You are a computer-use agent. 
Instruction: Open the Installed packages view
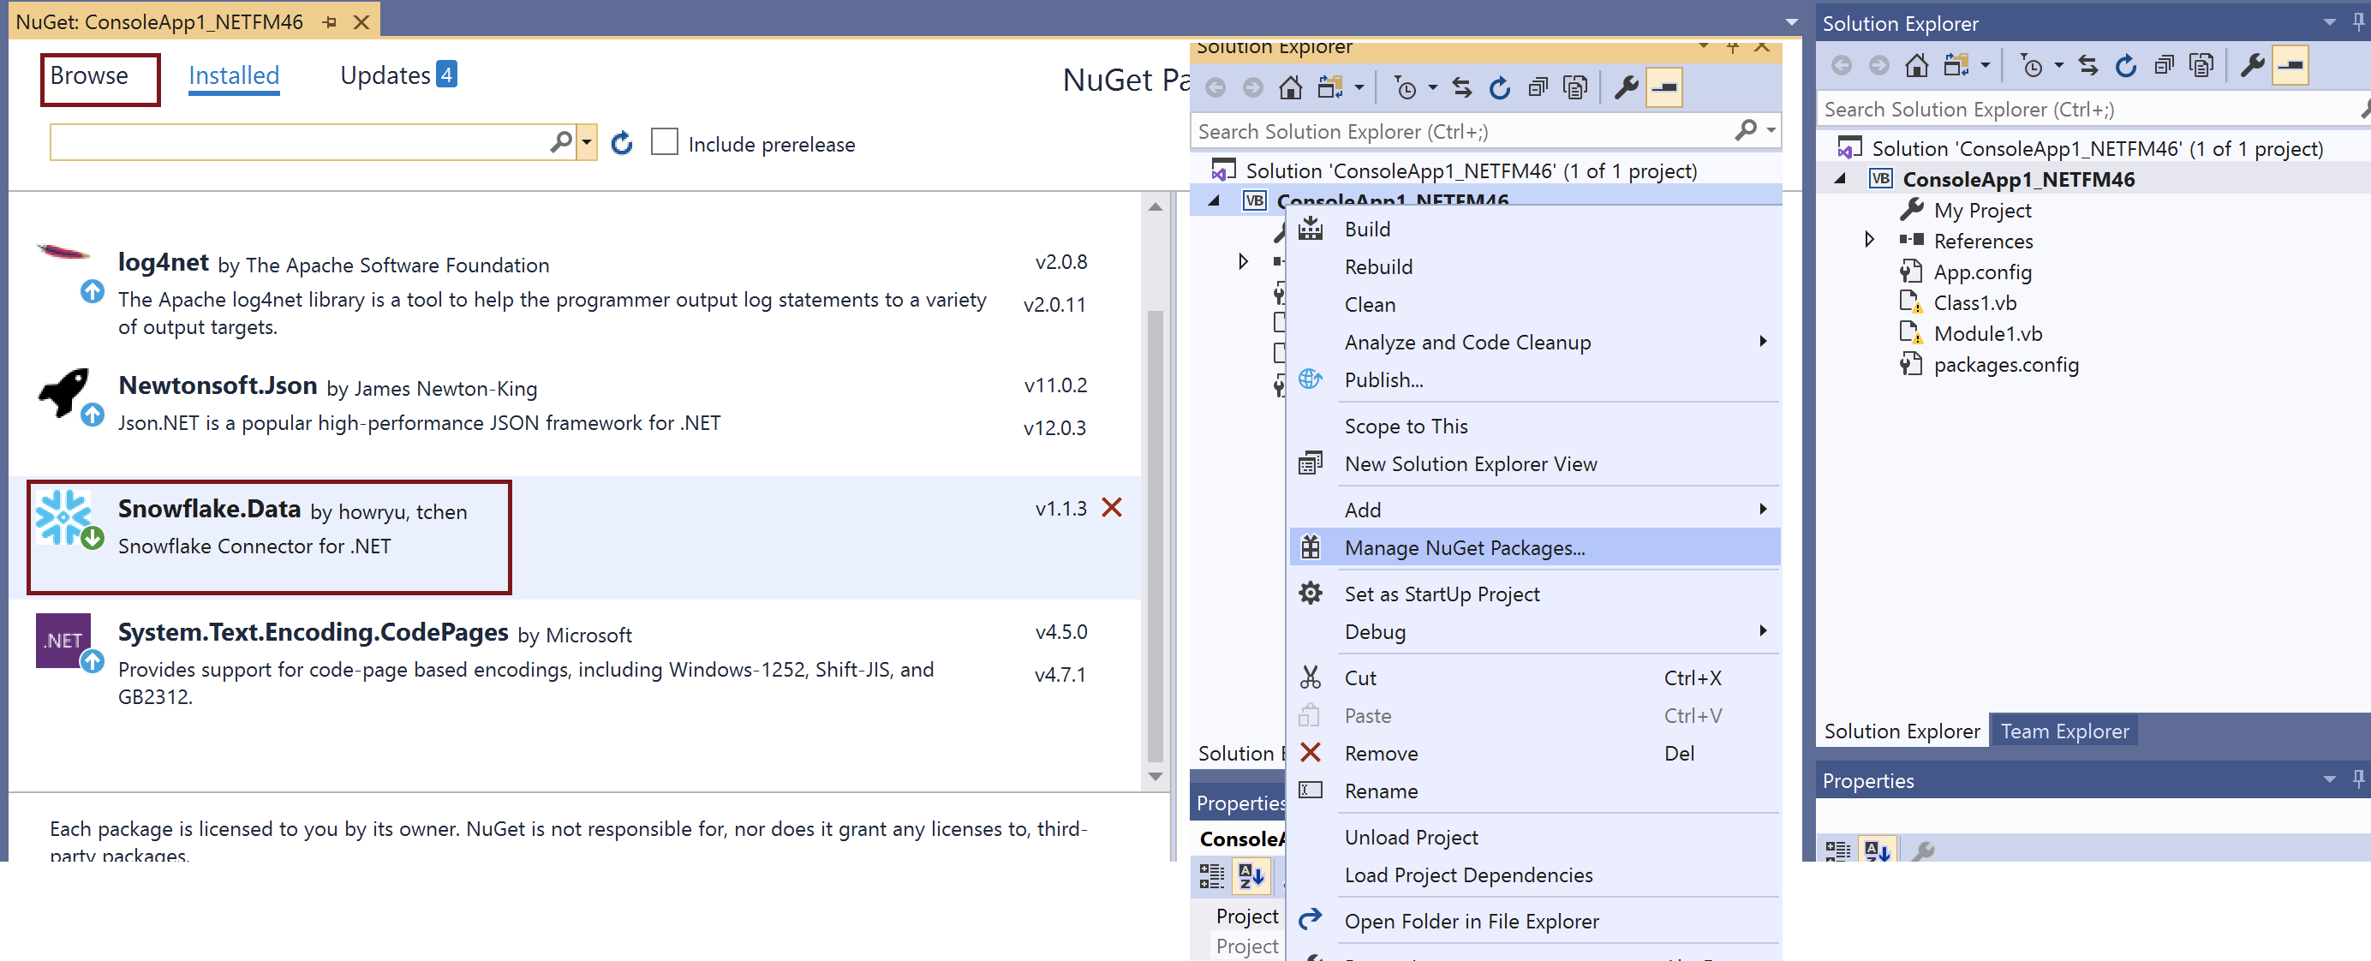point(233,75)
